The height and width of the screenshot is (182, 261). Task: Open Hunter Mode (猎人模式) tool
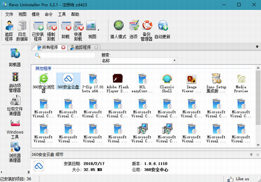pyautogui.click(x=118, y=30)
